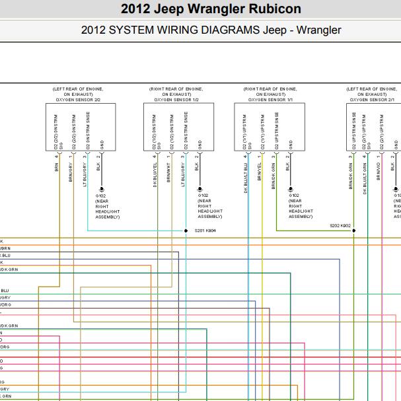Viewport: 401px width, 401px height.
Task: Click the BLK wire label under sensor 1/1
Action: (287, 166)
